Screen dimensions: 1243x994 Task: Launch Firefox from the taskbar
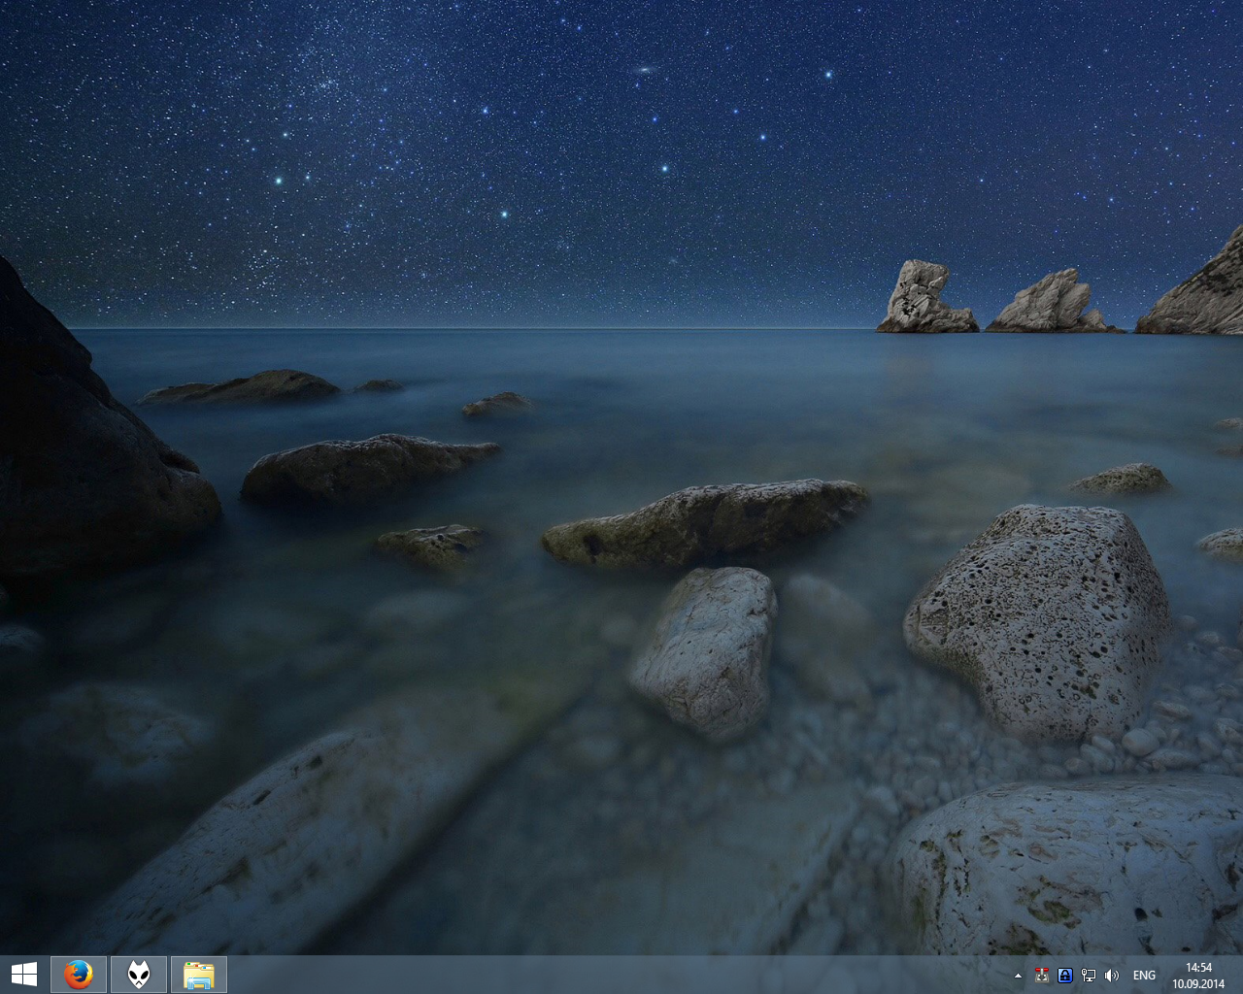(79, 975)
